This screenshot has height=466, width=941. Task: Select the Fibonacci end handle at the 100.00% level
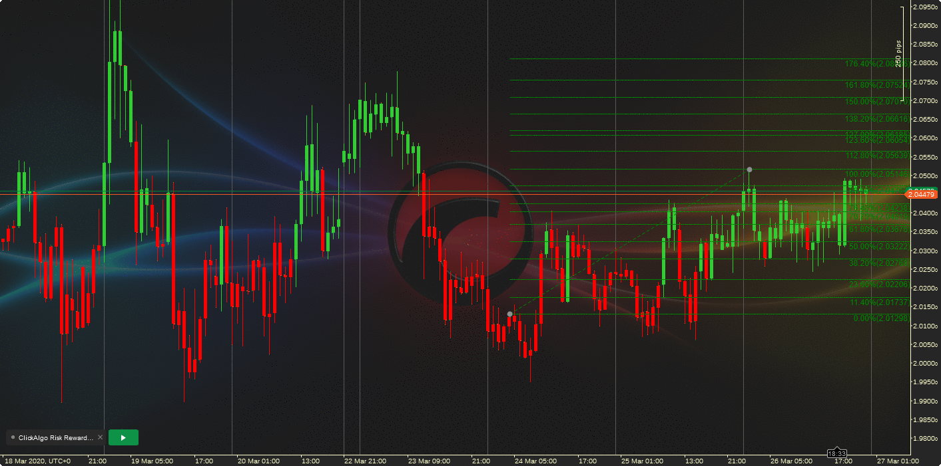(750, 170)
